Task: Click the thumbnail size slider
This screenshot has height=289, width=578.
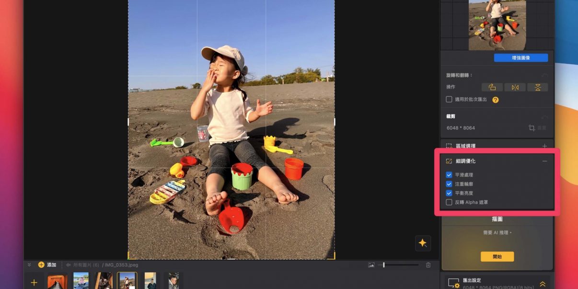Action: [398, 265]
